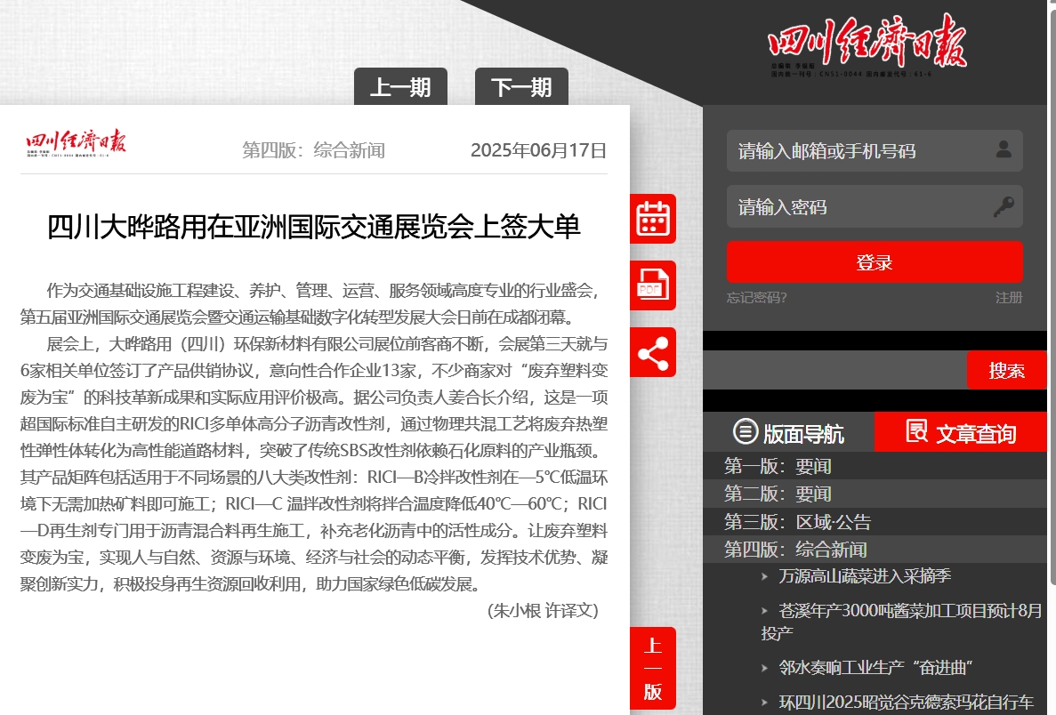Viewport: 1056px width, 715px height.
Task: Go to next issue 下一期
Action: click(521, 87)
